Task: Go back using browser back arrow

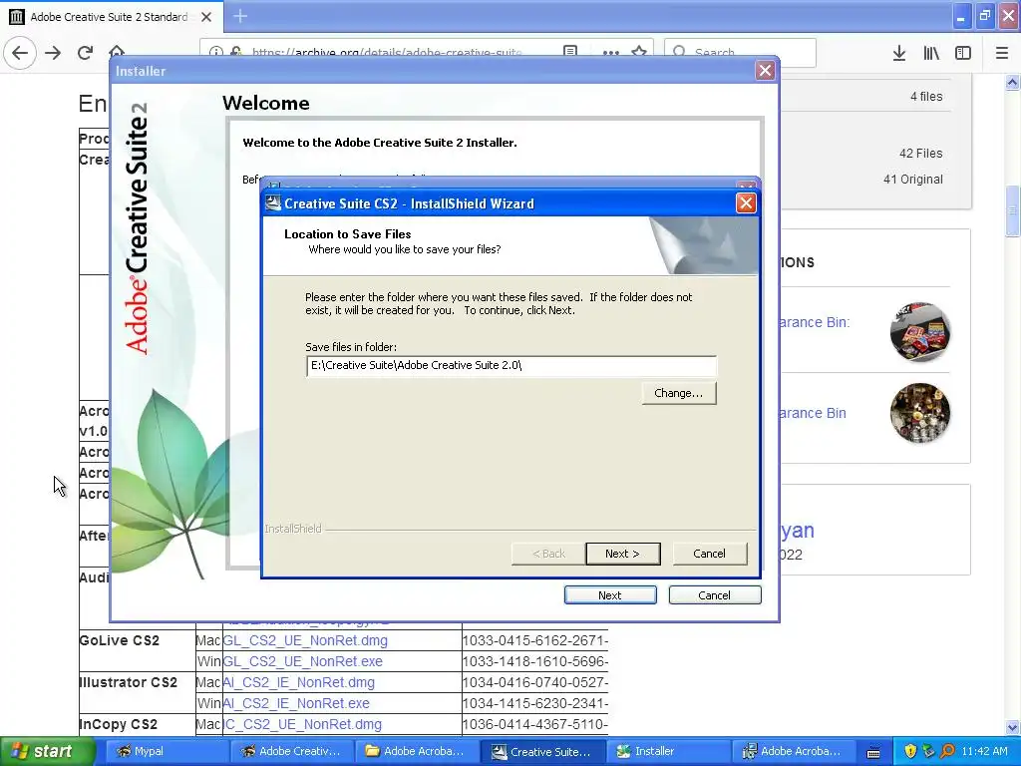Action: [20, 53]
